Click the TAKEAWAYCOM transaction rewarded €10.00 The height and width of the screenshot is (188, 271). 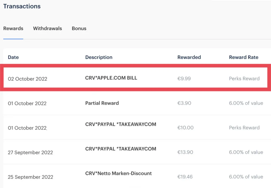click(121, 124)
